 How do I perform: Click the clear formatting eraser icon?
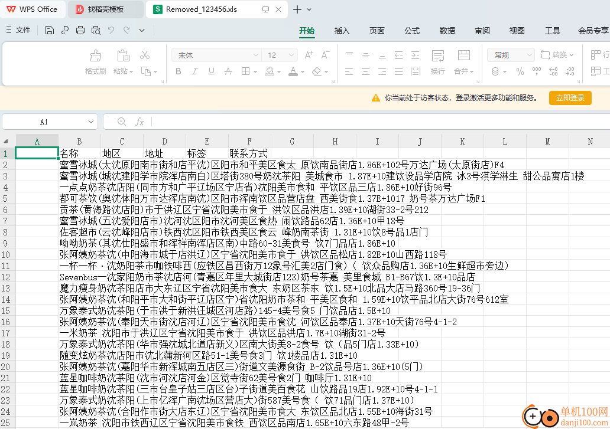[317, 71]
